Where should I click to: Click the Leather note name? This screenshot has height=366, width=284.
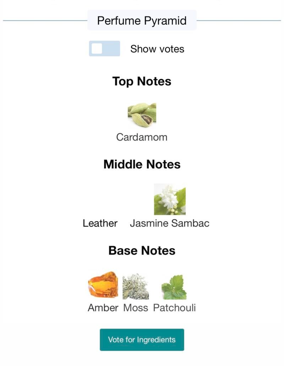coord(100,223)
